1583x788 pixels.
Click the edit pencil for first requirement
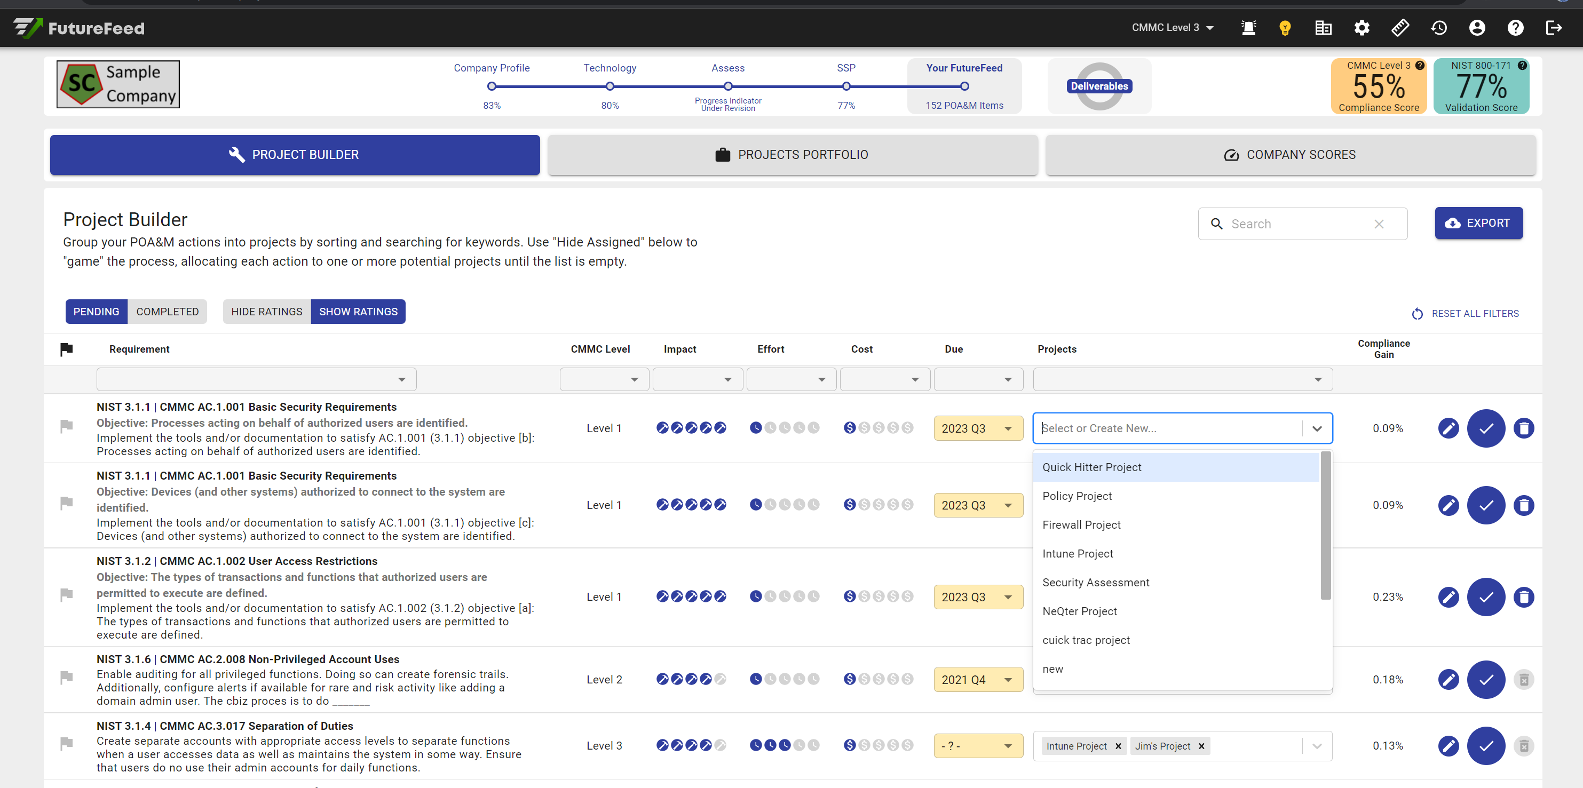click(x=1448, y=428)
